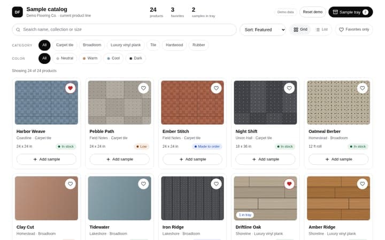
Task: Click Tidewater heart icon
Action: (143, 184)
